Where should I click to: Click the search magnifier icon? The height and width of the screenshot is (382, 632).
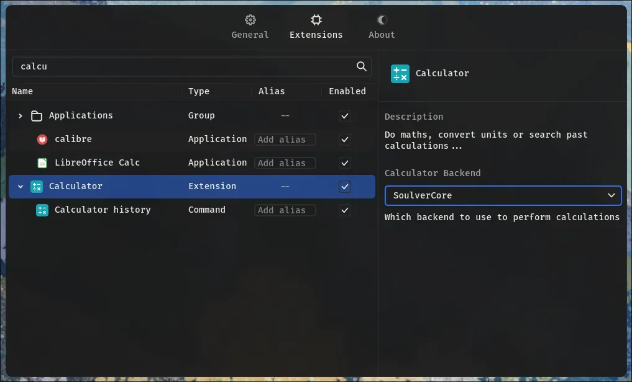(361, 66)
